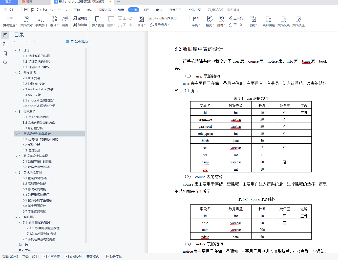
Task: Switch to the 开发工具 ribbon tab
Action: [x=175, y=10]
